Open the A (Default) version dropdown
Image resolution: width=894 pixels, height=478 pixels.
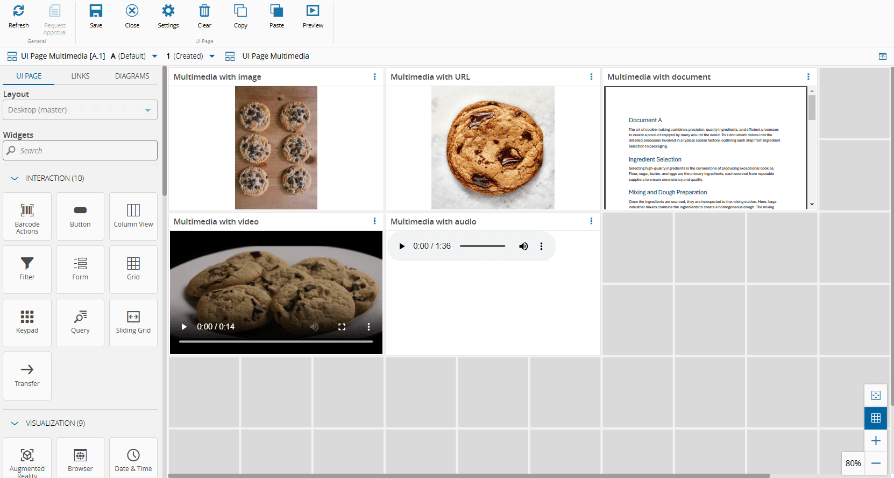click(155, 56)
